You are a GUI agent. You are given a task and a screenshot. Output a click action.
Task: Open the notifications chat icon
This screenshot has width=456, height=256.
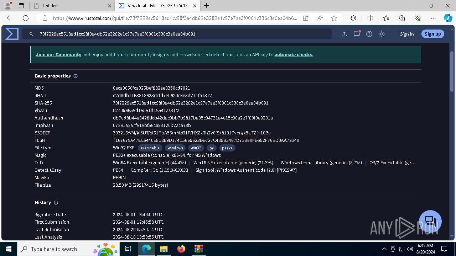[357, 34]
